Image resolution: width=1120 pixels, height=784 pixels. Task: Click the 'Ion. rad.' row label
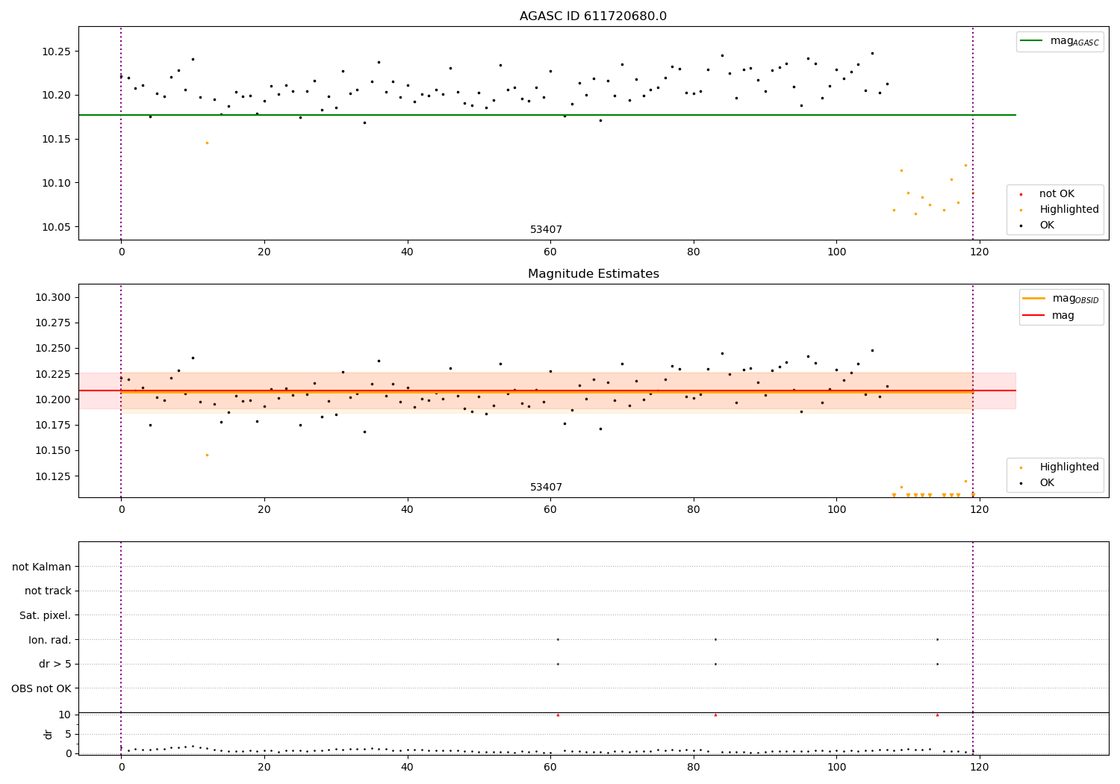50,640
